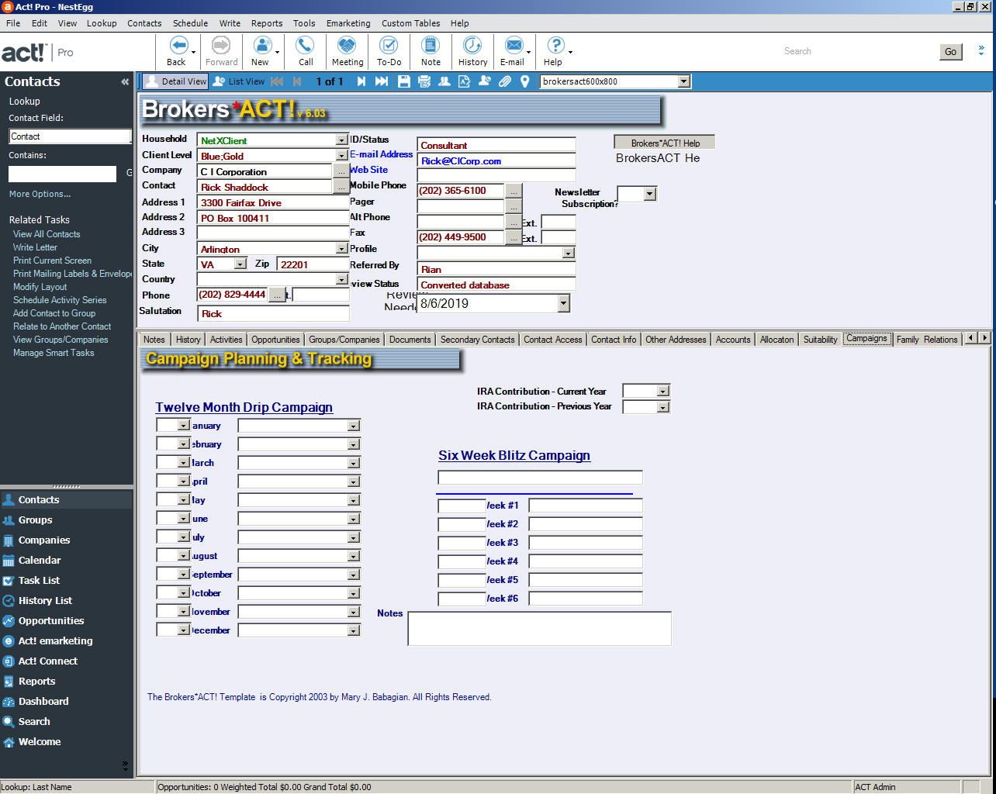
Task: Switch to Detail View
Action: point(175,81)
